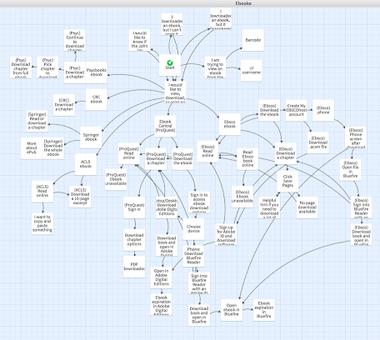Click the (ACLS) Download a 10-page excerpt node
The height and width of the screenshot is (340, 380).
tap(80, 197)
